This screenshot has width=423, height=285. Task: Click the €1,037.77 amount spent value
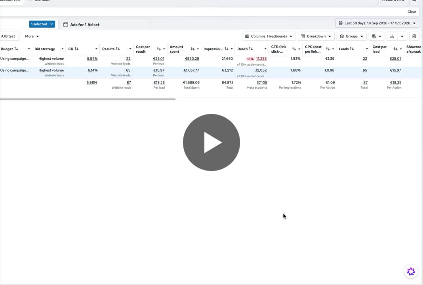[x=191, y=70]
